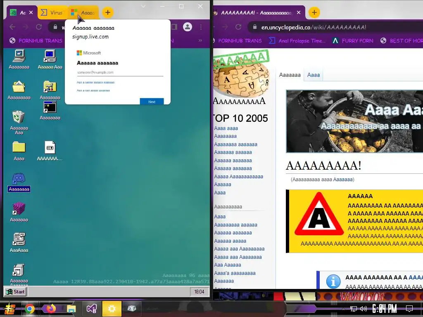Click the Start button in the Windows 98 taskbar
Viewport: 423px width, 317px height.
click(15, 292)
